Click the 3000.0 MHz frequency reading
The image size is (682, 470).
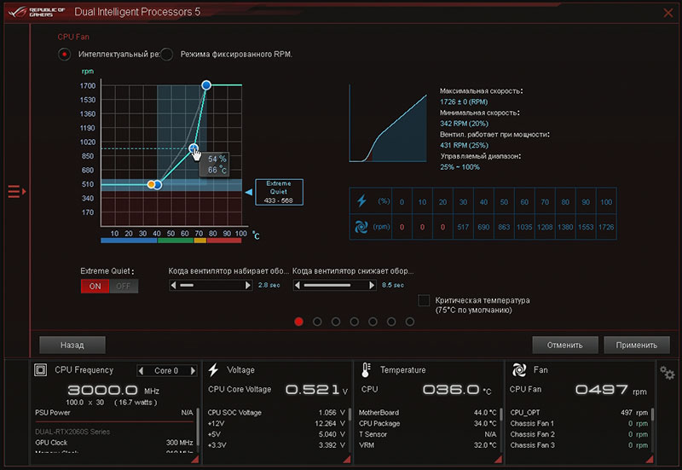click(113, 390)
